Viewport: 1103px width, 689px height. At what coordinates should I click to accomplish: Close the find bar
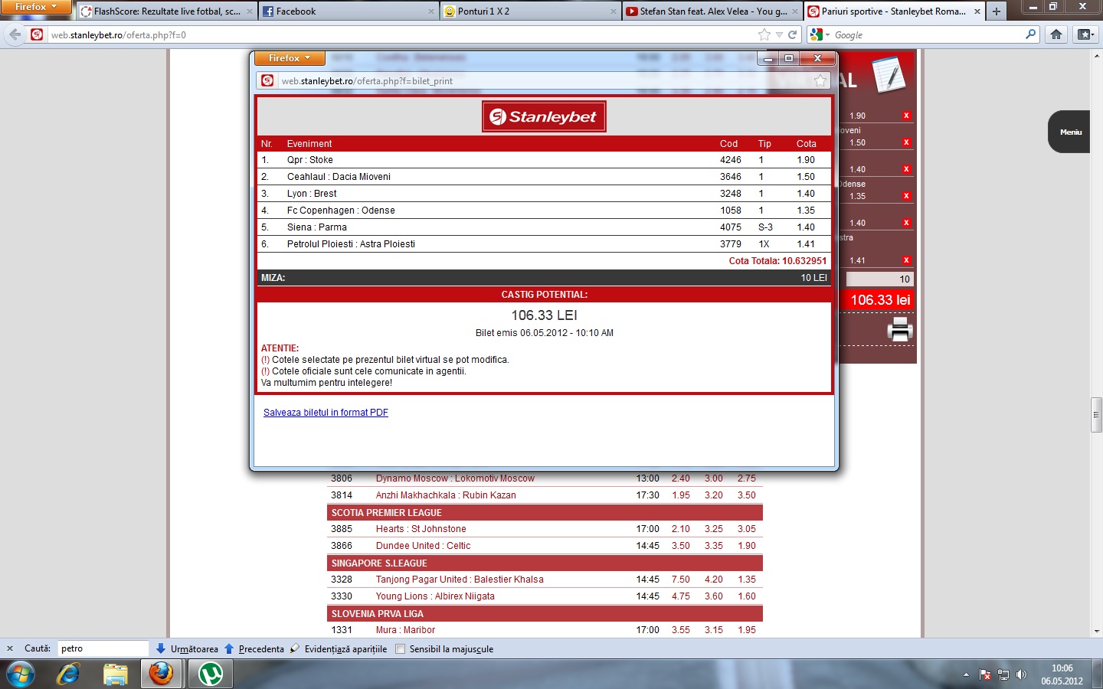[x=10, y=648]
